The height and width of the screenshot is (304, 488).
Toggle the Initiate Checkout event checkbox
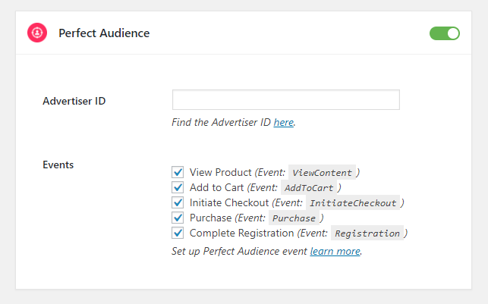click(x=178, y=202)
